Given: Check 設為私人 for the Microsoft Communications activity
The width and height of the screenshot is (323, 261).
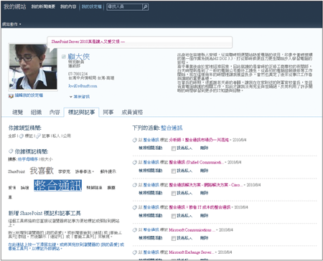Looking at the screenshot, I should [174, 238].
